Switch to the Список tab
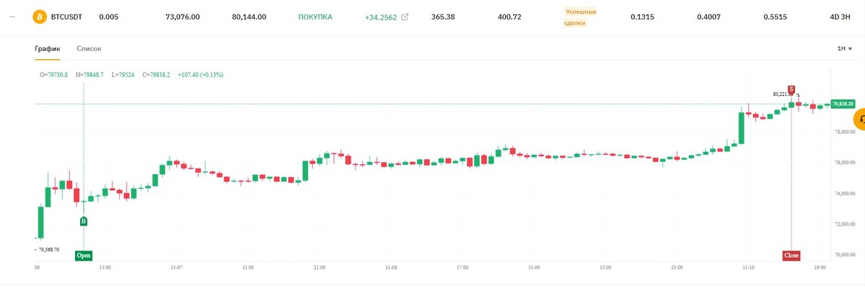This screenshot has height=288, width=865. pos(89,48)
